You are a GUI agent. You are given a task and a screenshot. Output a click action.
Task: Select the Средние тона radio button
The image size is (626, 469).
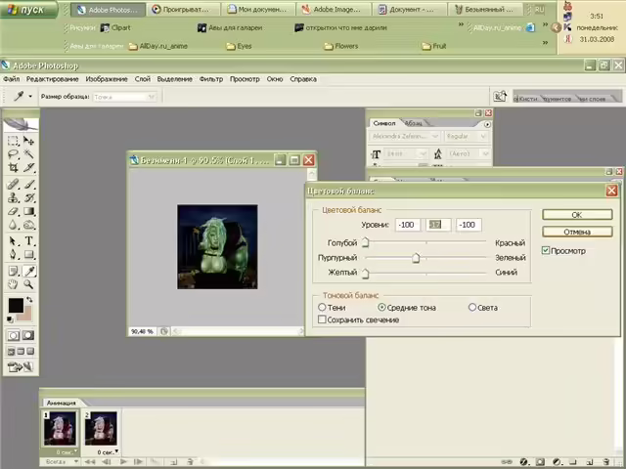point(381,307)
